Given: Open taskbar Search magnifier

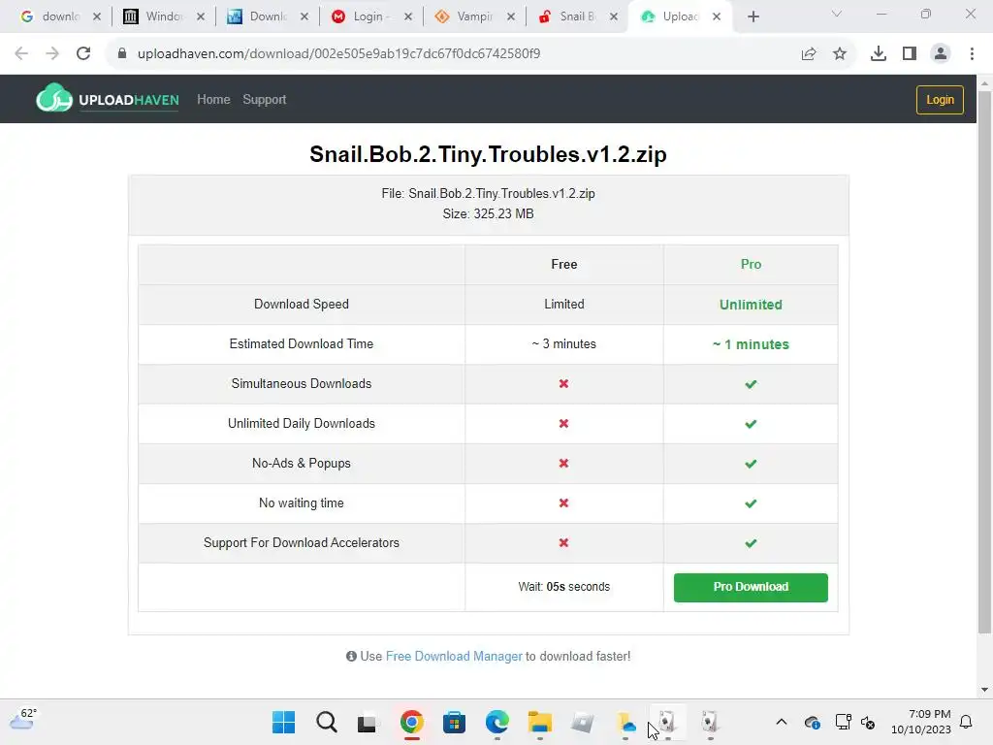Looking at the screenshot, I should [326, 722].
